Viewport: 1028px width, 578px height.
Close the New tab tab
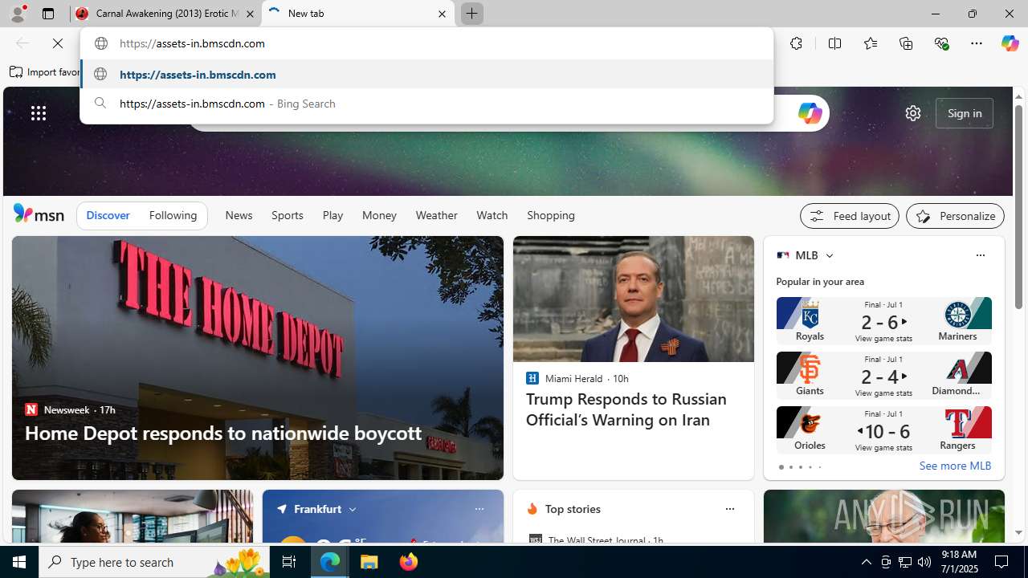pos(442,14)
